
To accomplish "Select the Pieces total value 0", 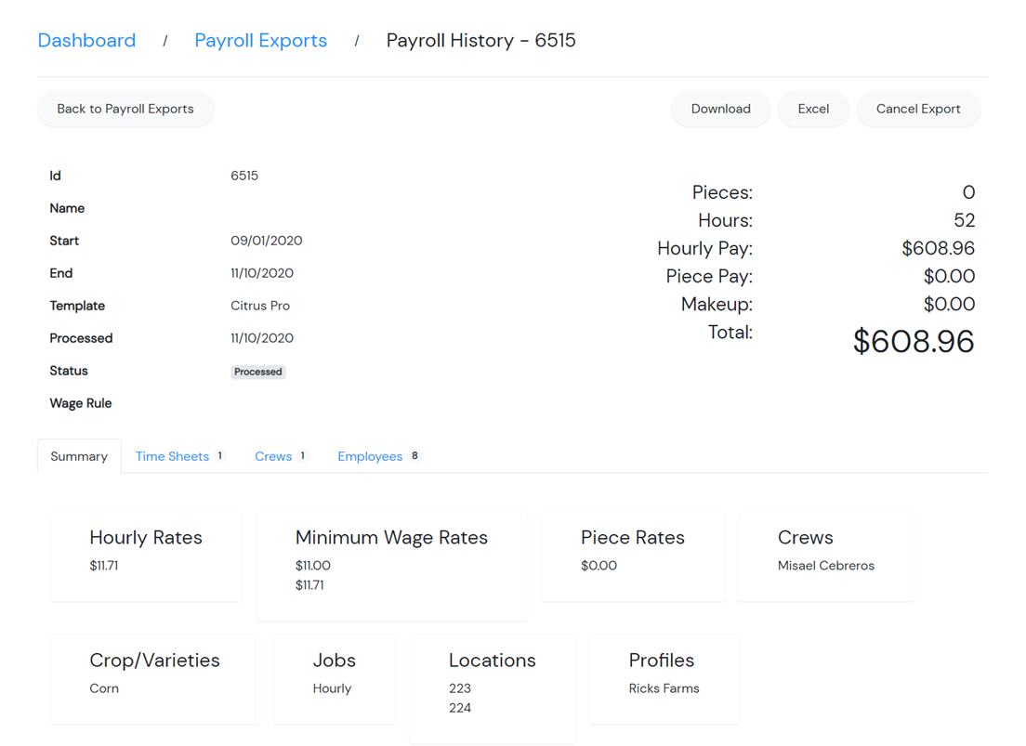I will click(968, 192).
